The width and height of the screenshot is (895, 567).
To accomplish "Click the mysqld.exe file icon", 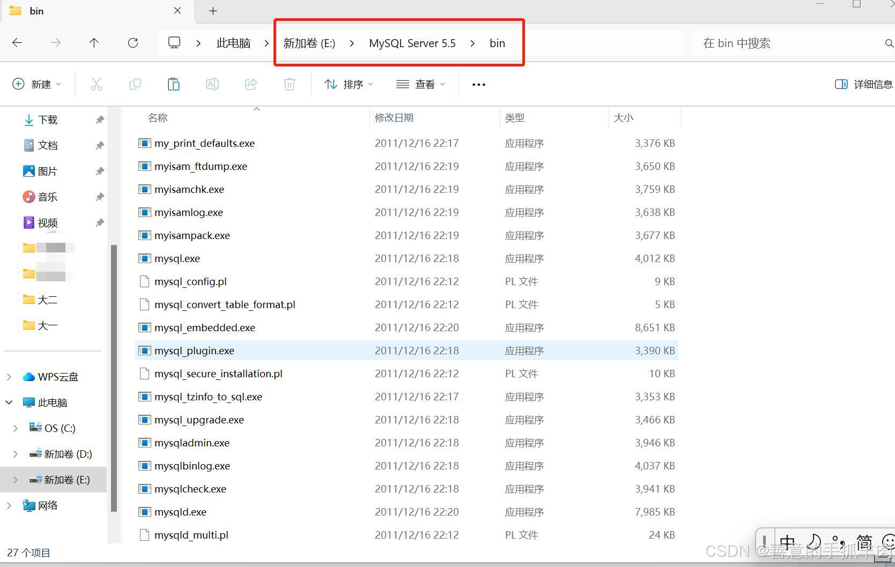I will pyautogui.click(x=144, y=512).
